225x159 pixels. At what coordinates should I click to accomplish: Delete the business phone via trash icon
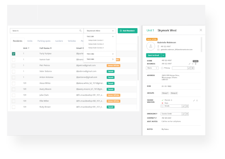(x=196, y=64)
